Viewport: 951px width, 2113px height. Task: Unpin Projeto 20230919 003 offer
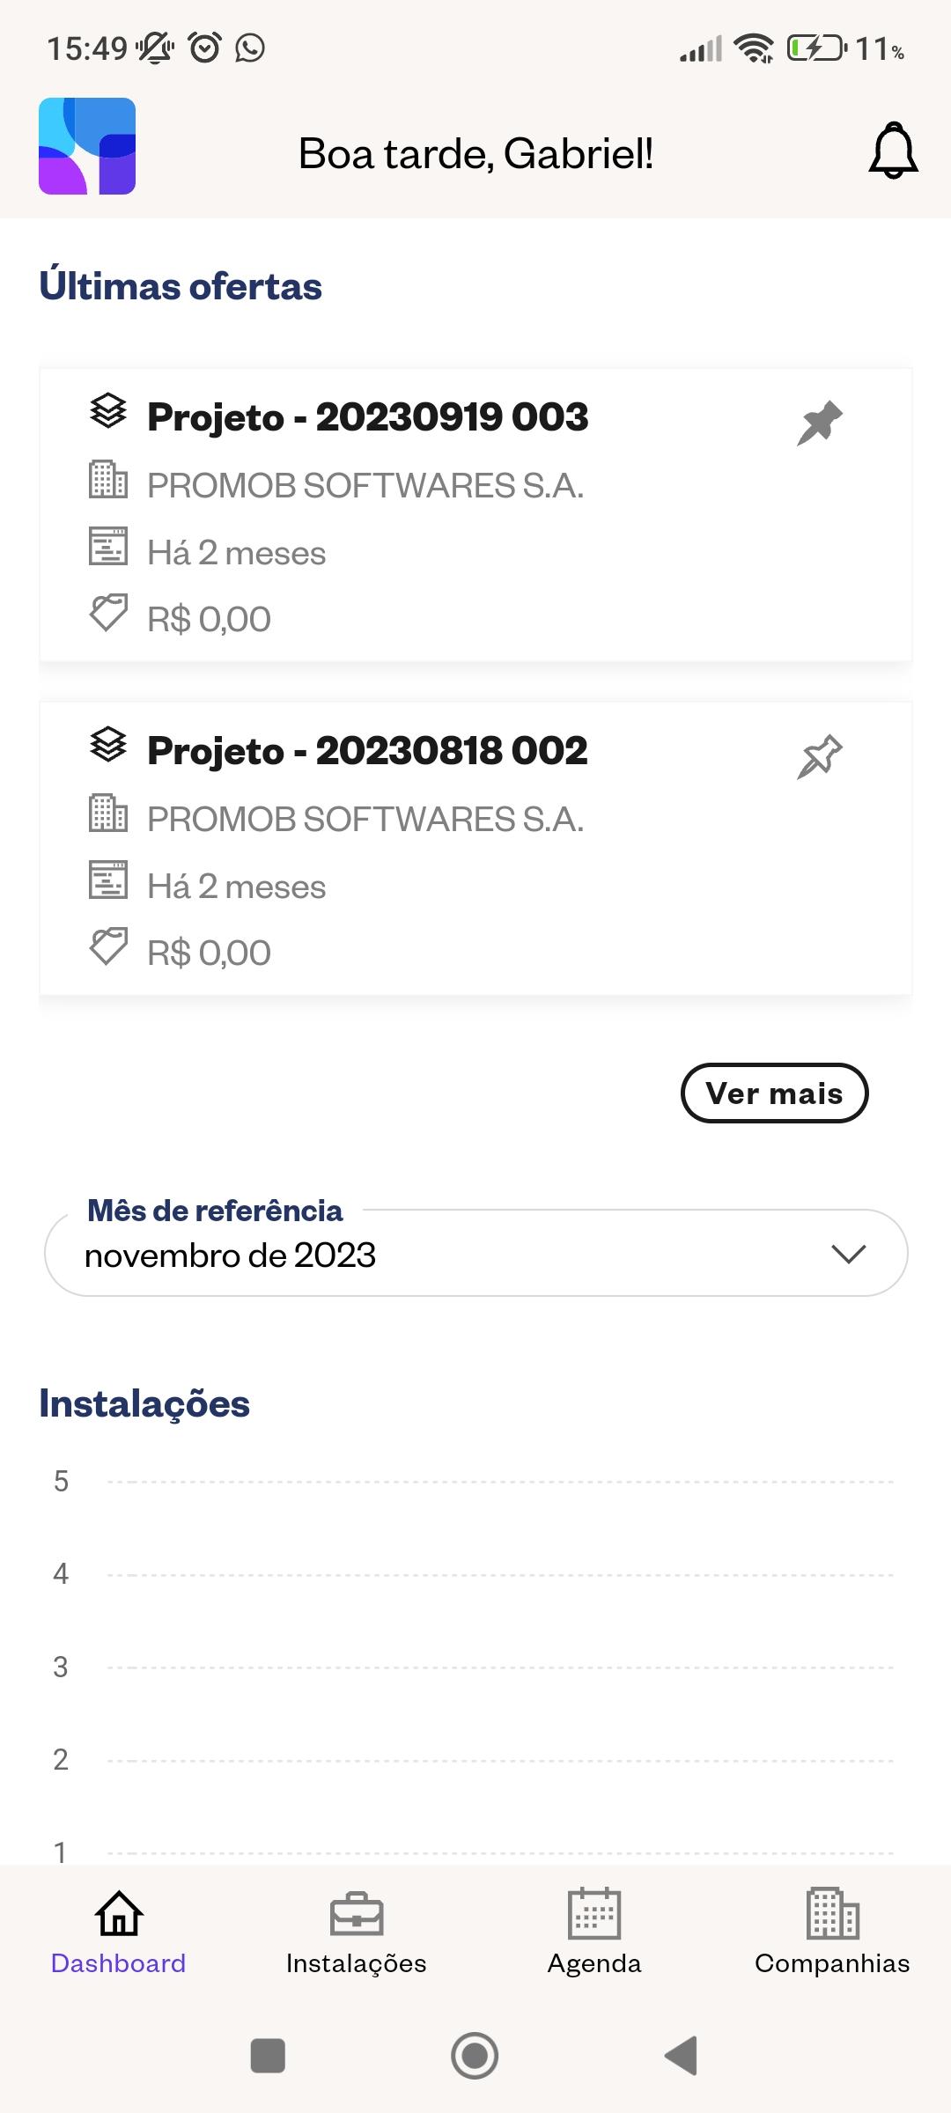tap(819, 423)
